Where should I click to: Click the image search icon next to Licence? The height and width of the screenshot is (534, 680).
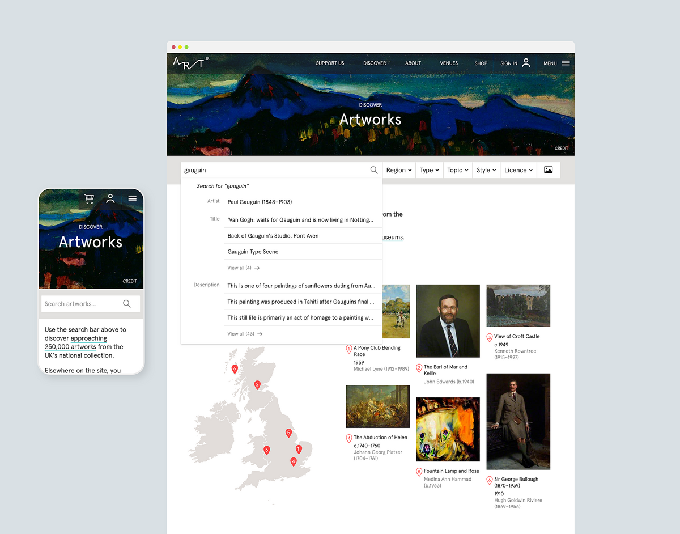point(548,169)
